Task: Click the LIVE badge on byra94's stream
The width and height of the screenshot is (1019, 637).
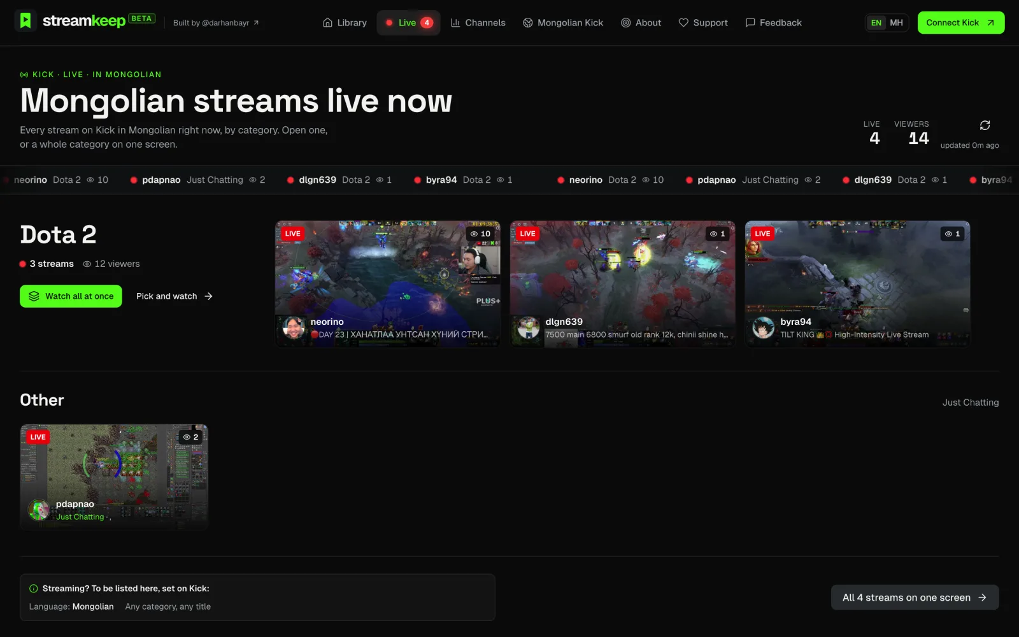Action: (x=763, y=234)
